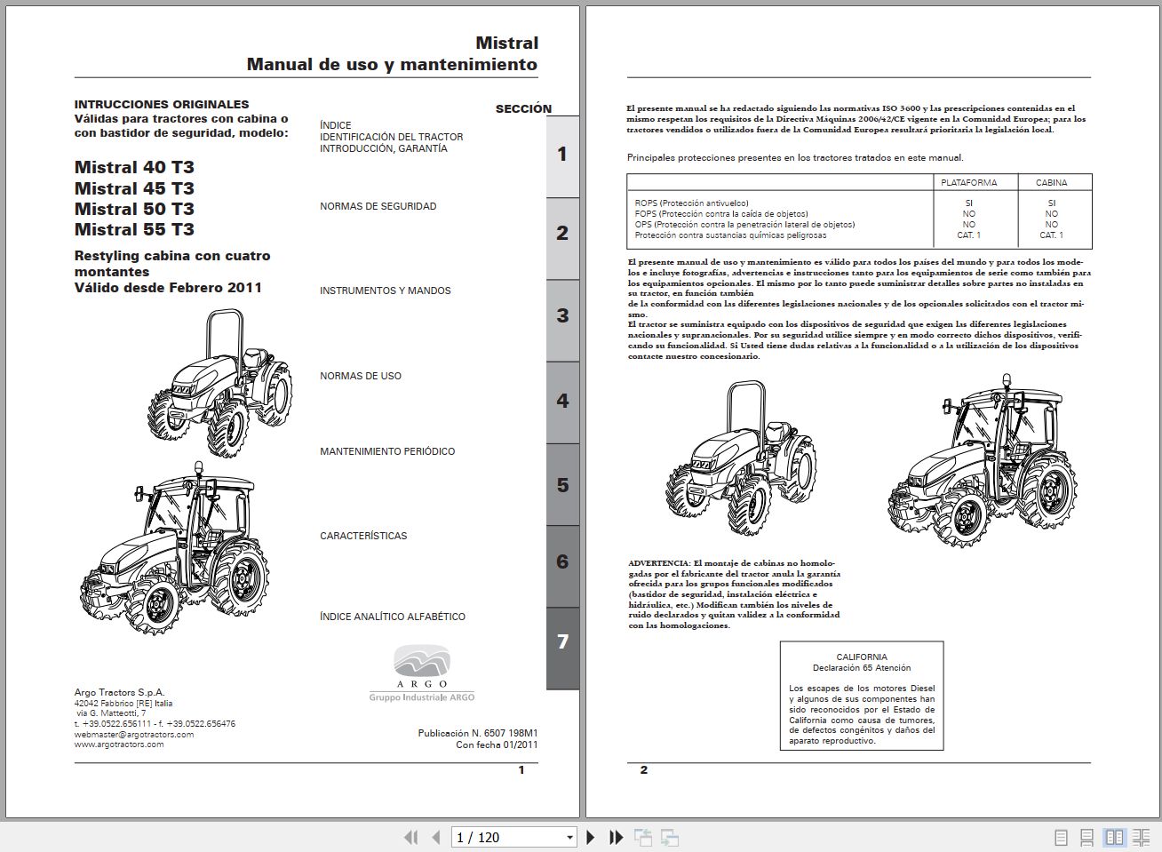Go to the first page

(x=410, y=837)
